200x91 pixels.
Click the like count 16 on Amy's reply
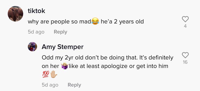click(x=185, y=62)
